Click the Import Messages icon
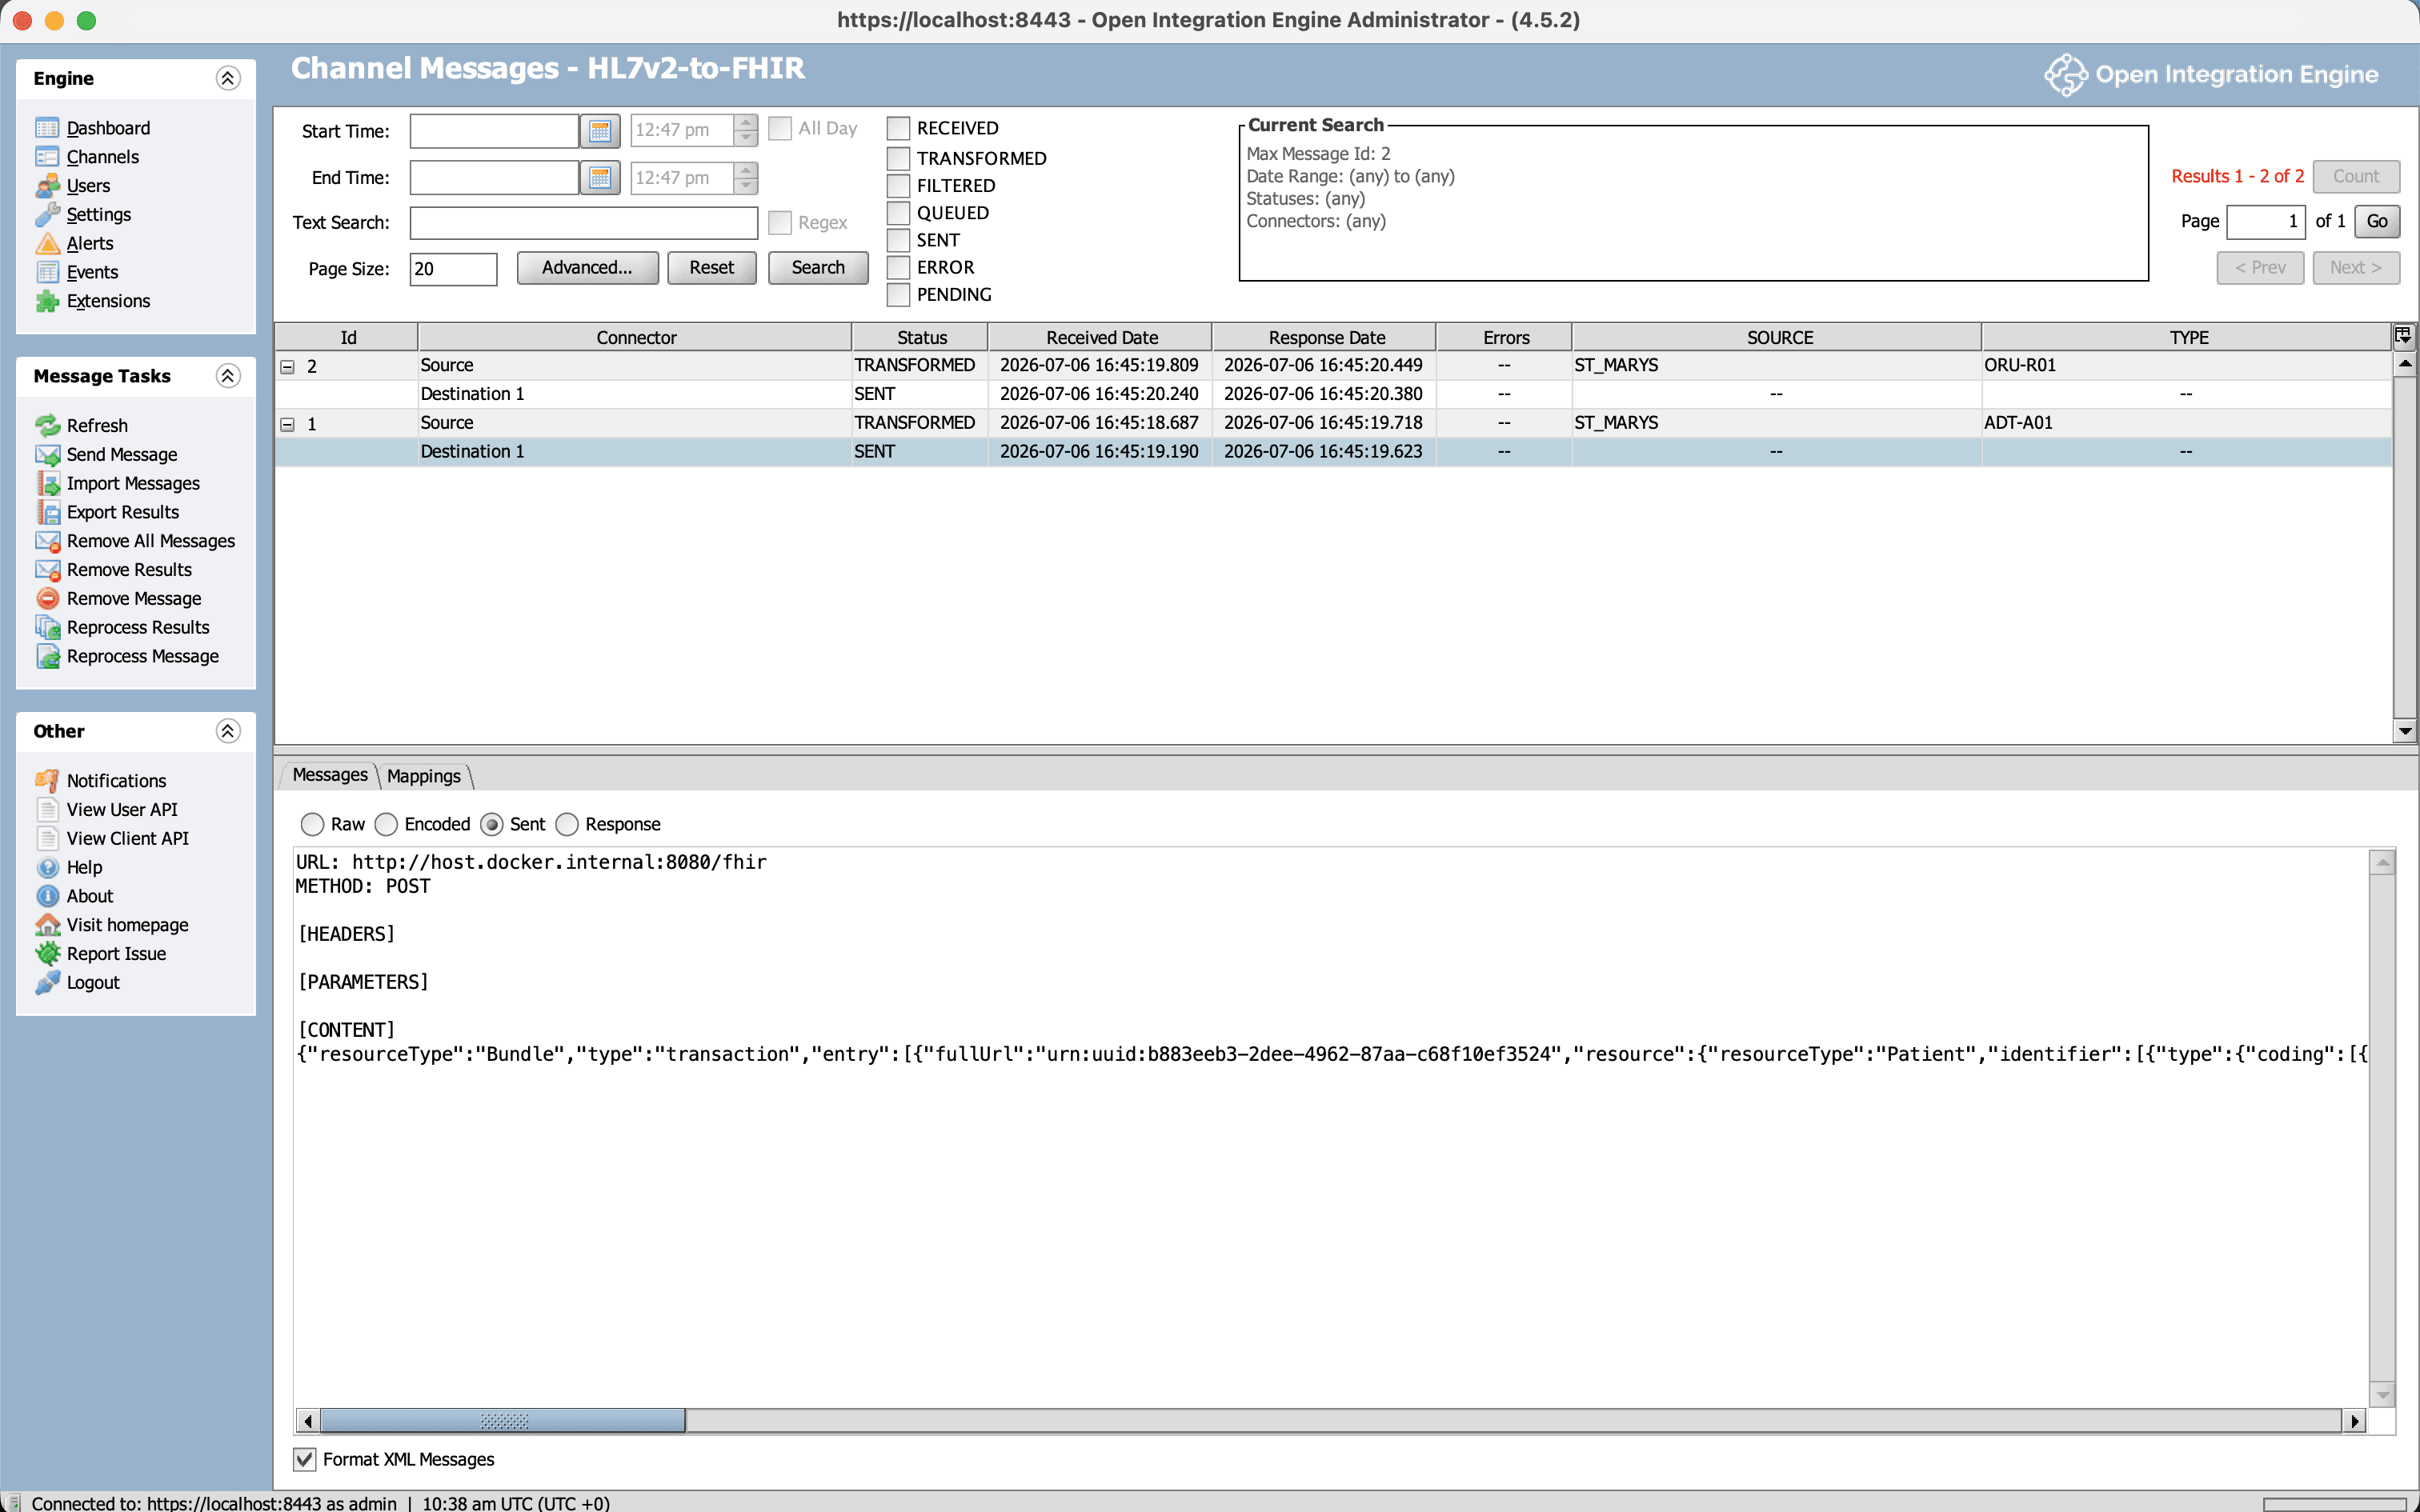Image resolution: width=2420 pixels, height=1512 pixels. 47,484
